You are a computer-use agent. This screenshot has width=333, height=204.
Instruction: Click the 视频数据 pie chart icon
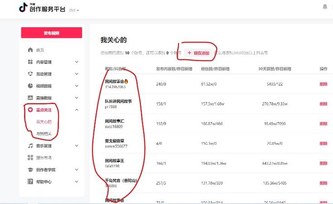30,86
